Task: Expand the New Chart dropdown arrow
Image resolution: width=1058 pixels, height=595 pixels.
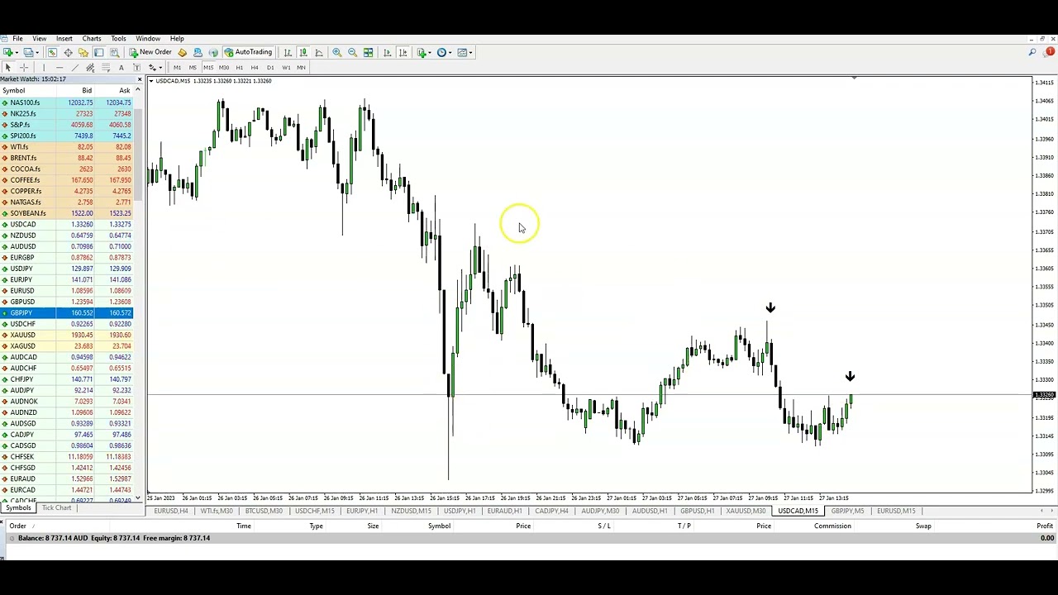Action: (17, 53)
